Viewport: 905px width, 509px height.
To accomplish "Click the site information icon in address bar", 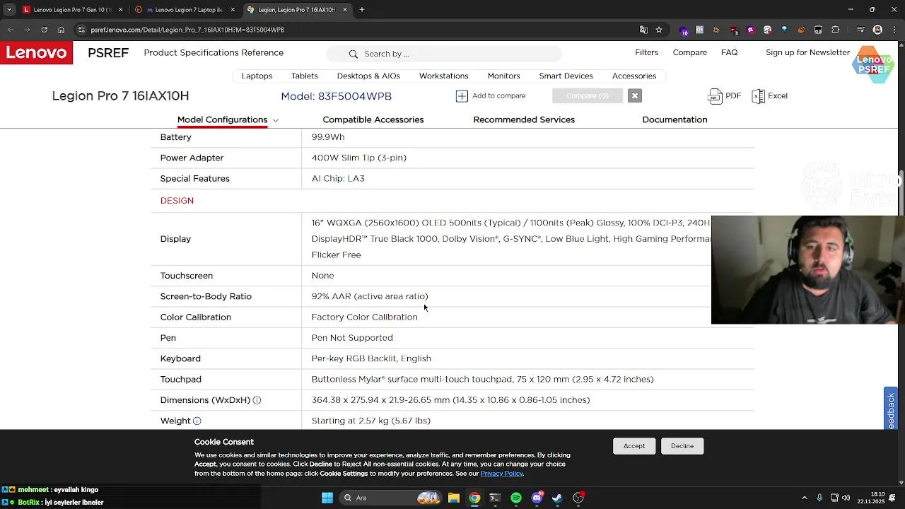I will coord(81,30).
